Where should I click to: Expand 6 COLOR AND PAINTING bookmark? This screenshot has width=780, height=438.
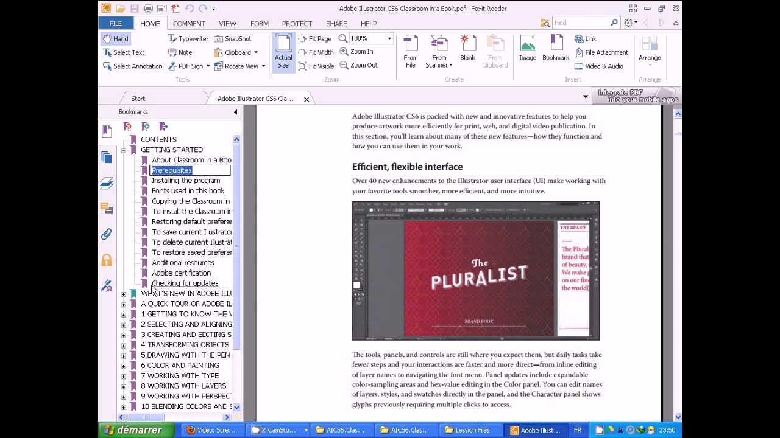(124, 366)
